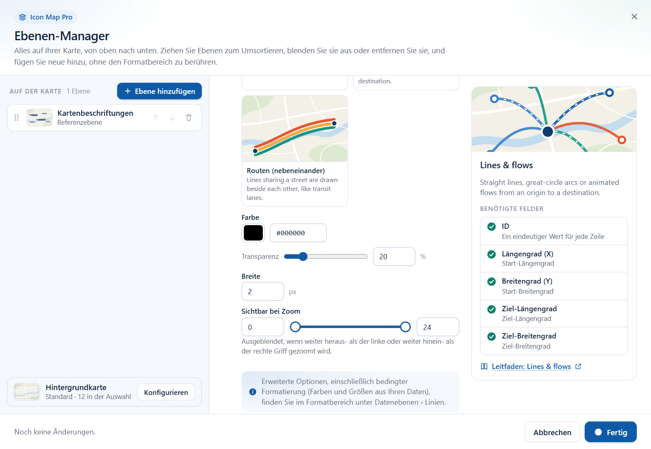Edit the minimum zoom field showing 0
Viewport: 651px width, 449px height.
tap(262, 327)
